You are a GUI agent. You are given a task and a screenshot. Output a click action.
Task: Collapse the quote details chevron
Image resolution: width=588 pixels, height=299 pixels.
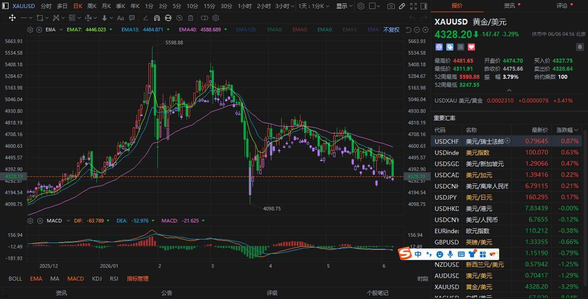[x=509, y=90]
